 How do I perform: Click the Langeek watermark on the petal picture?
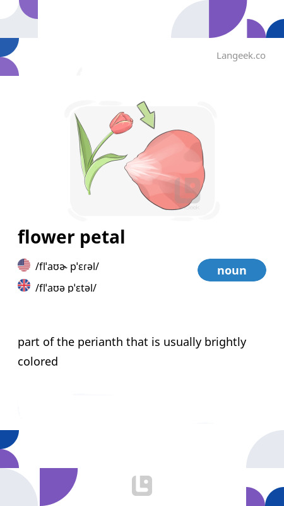coord(187,193)
